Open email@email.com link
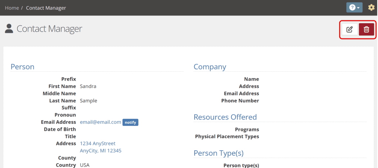Viewport: 378px width, 168px height. pos(100,122)
